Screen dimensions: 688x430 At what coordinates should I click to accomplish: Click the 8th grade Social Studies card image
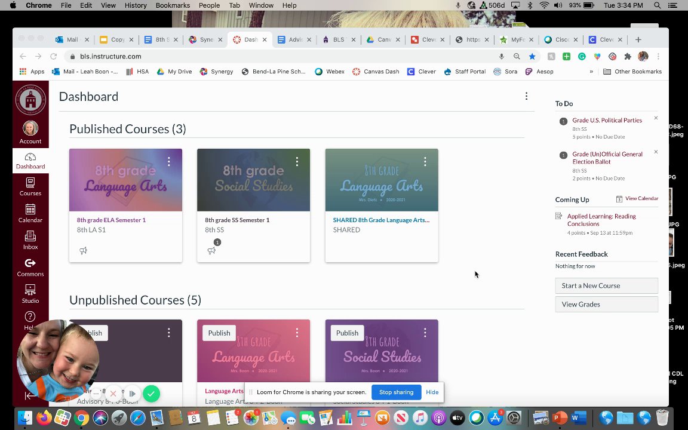point(254,180)
